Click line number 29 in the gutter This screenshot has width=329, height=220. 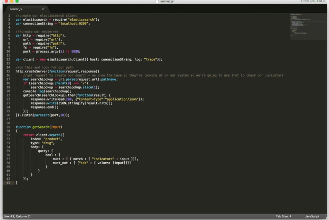(x=8, y=127)
